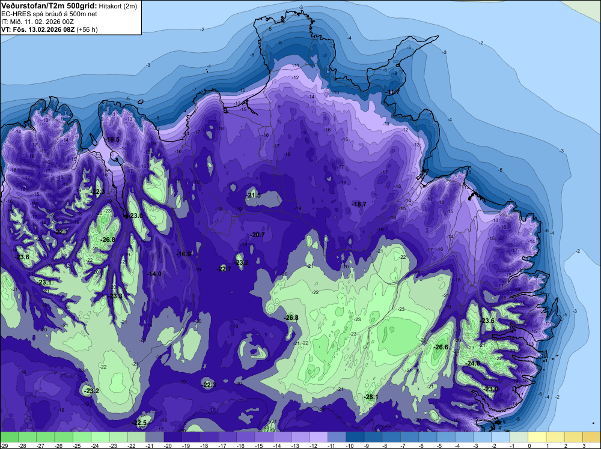601x449 pixels.
Task: Click the -23.3 temperature value on the map
Action: [115, 296]
